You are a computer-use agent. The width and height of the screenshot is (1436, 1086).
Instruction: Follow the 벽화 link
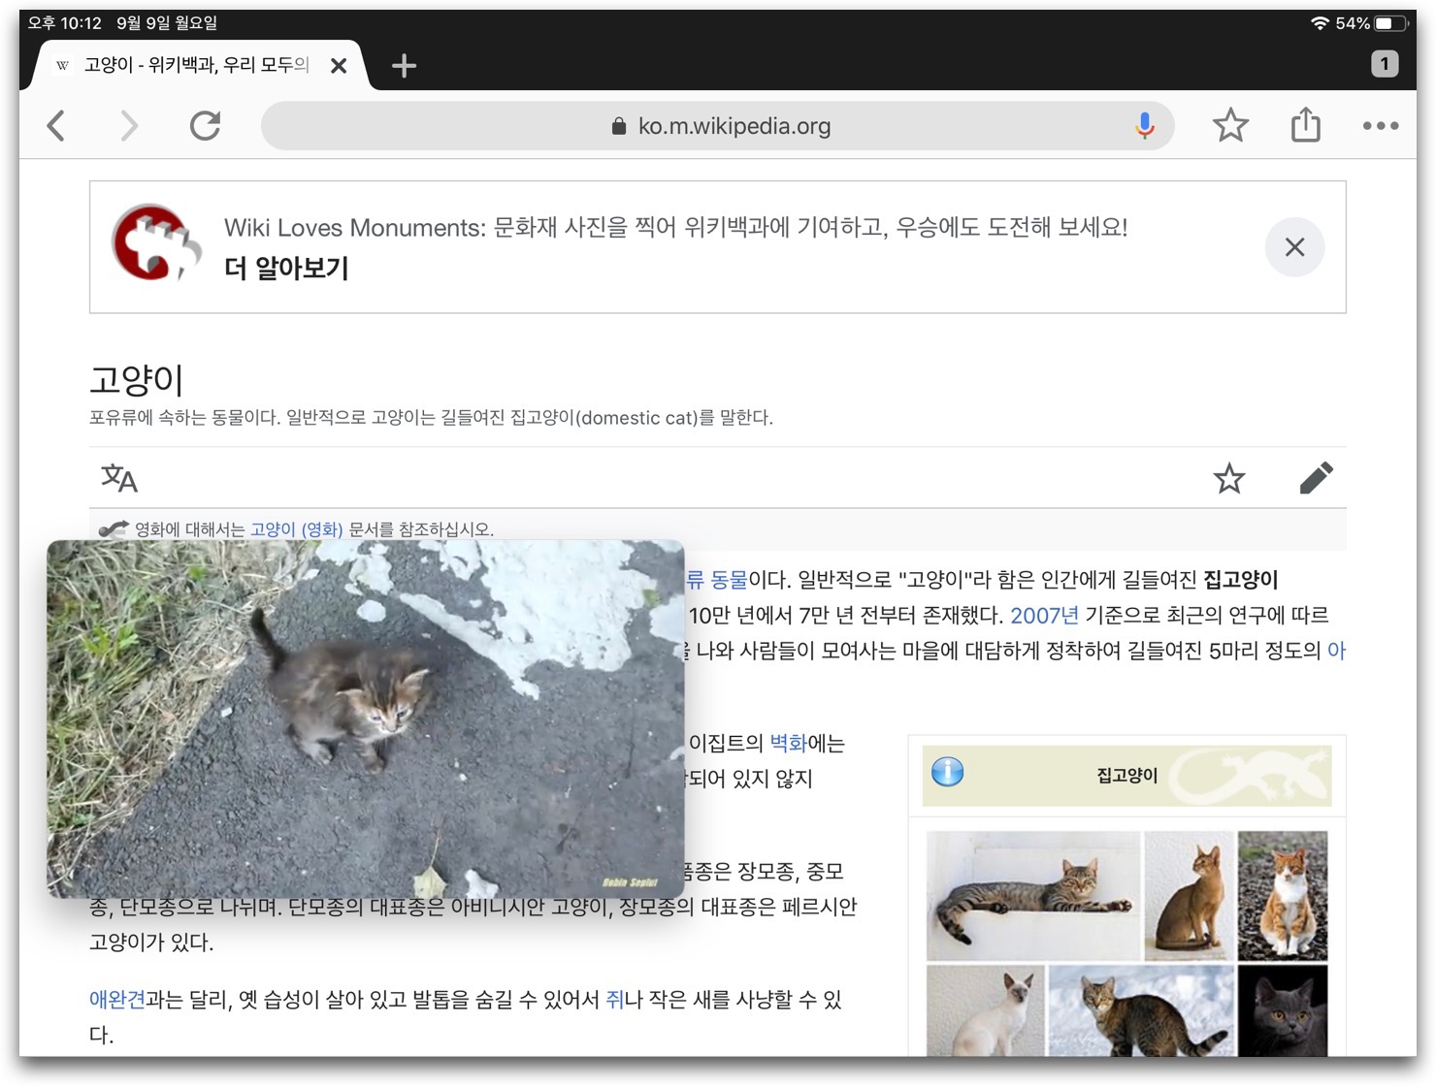pos(788,744)
